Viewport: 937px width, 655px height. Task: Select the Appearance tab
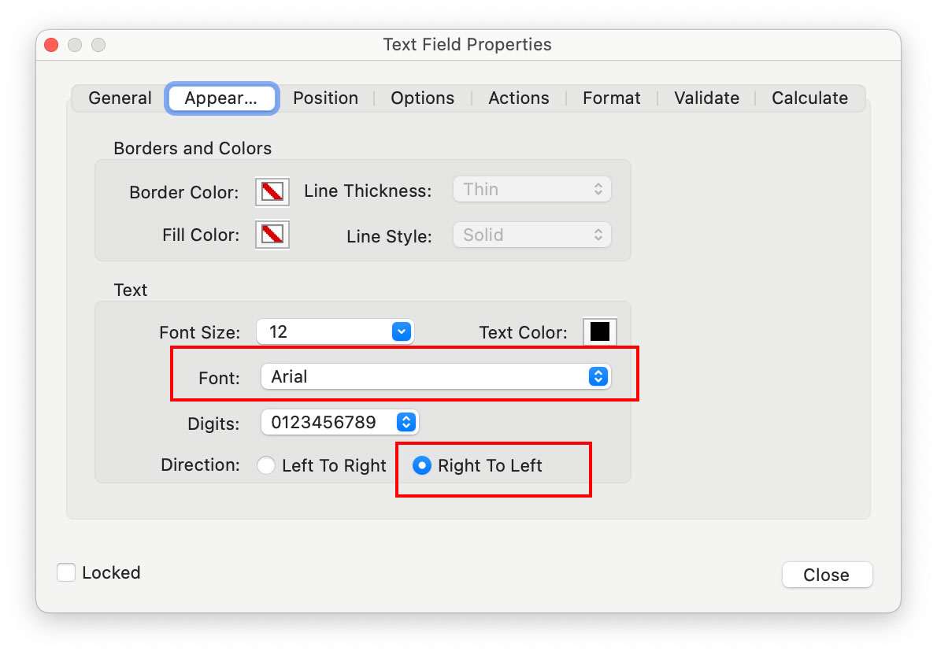click(221, 98)
